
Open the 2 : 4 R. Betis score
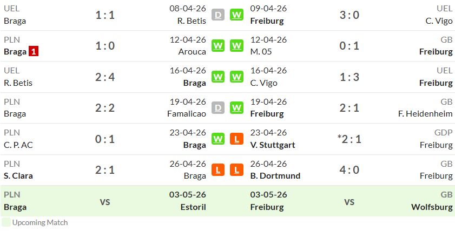[x=105, y=77]
